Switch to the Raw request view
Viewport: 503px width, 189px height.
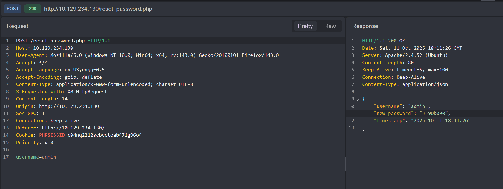[330, 26]
